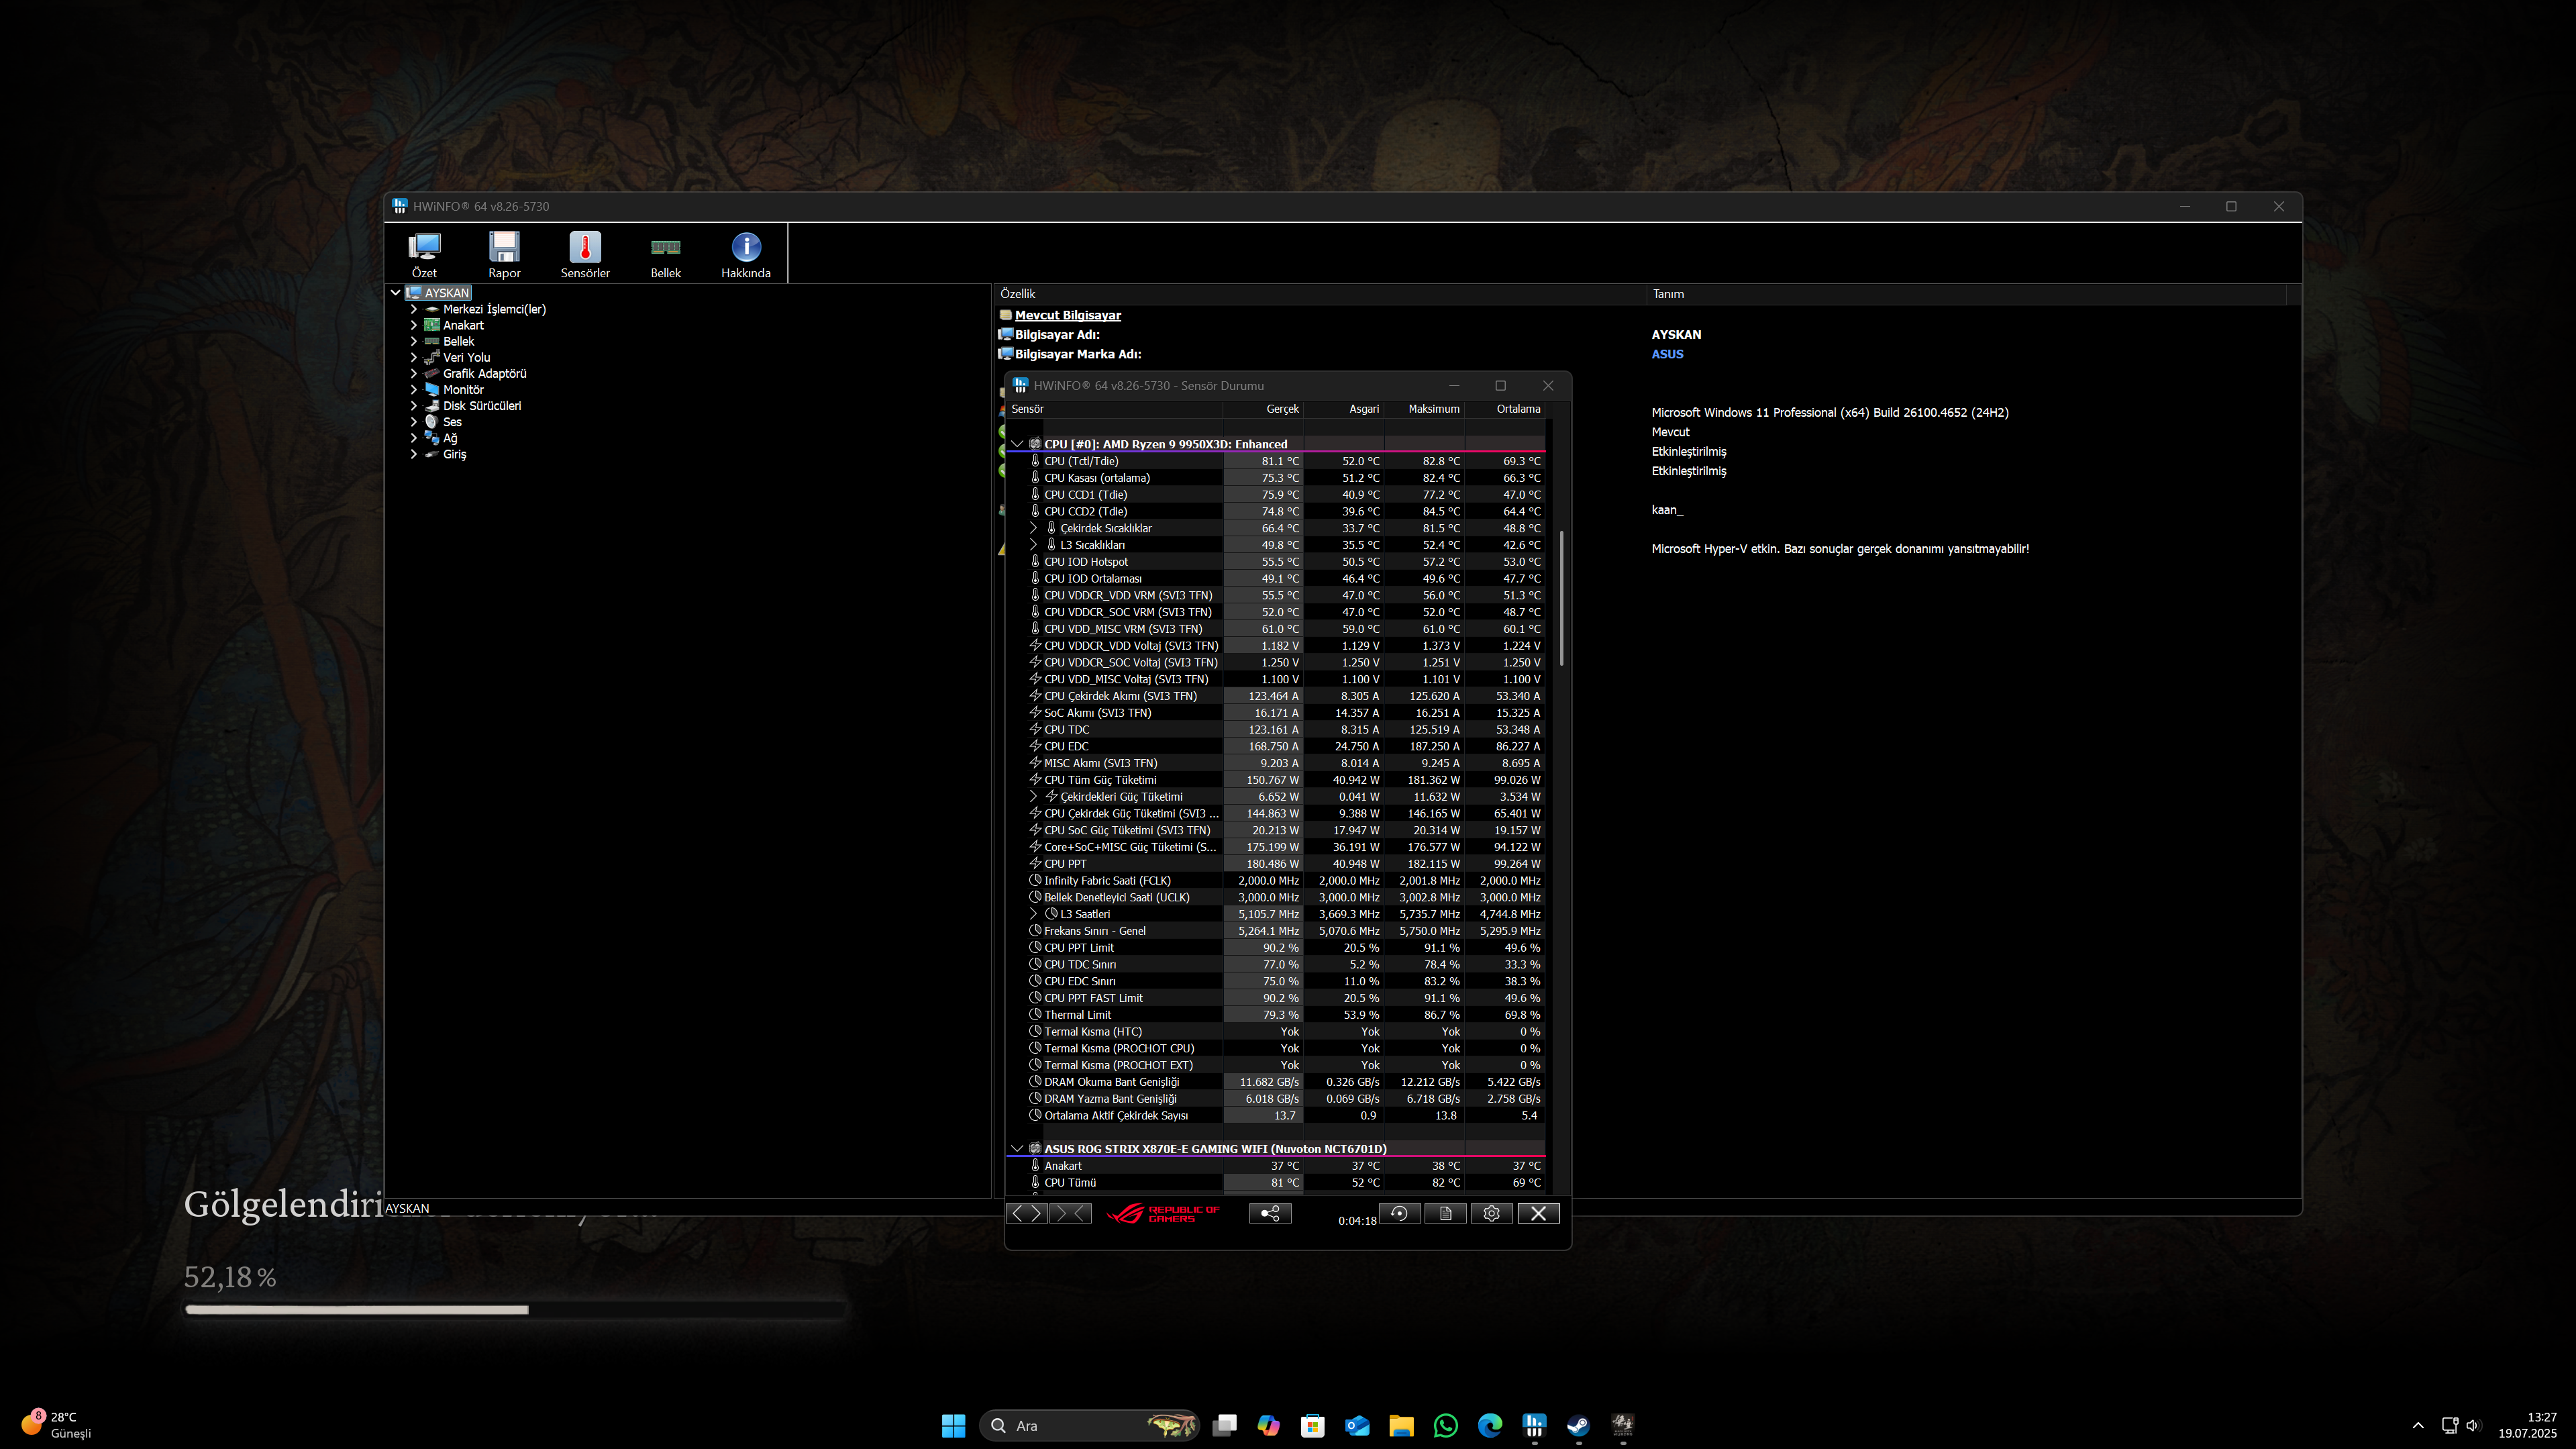Select the Bellek item in the tree
Viewport: 2576px width, 1449px height.
click(x=458, y=341)
